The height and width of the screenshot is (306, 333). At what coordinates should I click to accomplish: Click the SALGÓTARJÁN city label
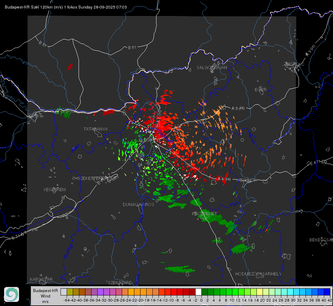pos(212,68)
